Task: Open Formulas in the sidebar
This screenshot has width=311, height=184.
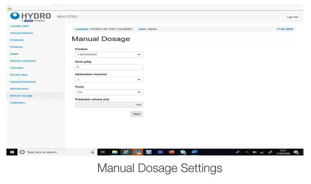Action: 17,68
